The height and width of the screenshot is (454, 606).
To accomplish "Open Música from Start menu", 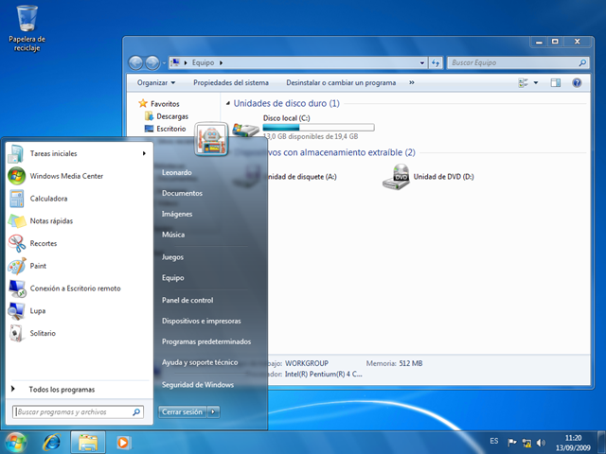I will point(173,235).
